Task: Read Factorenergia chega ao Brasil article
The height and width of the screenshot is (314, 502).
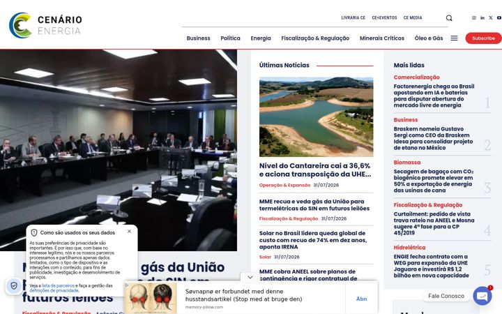Action: pos(434,96)
